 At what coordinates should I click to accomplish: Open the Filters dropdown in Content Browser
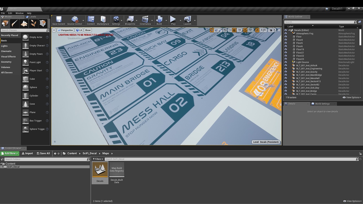pyautogui.click(x=98, y=159)
